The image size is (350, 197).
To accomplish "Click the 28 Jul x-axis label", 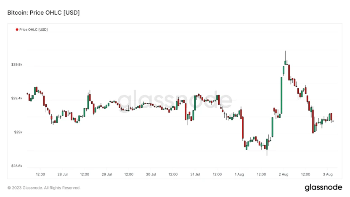I will coord(63,174).
